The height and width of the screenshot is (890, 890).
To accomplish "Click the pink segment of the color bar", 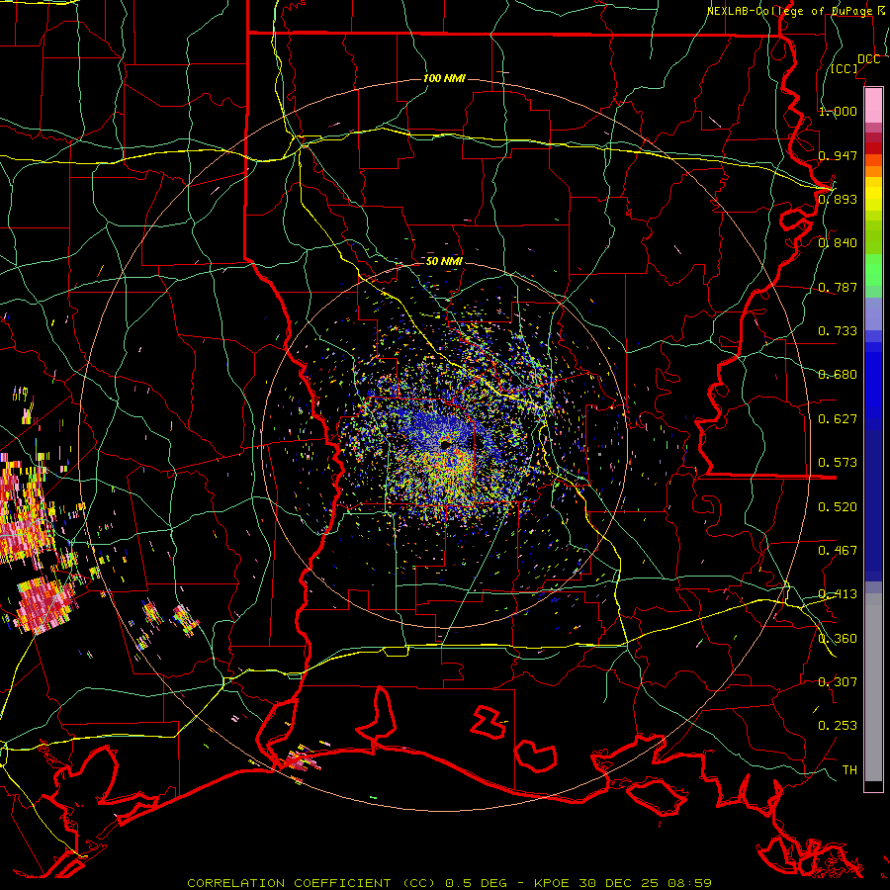I will (873, 106).
